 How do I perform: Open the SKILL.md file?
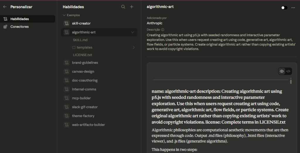[x=80, y=40]
